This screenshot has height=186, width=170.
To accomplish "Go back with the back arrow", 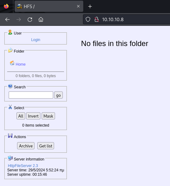I will [x=7, y=20].
